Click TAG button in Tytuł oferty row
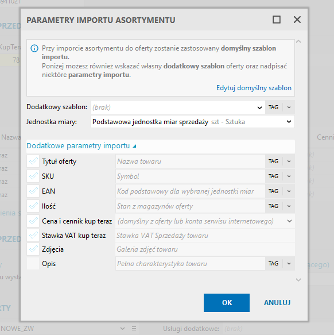The width and height of the screenshot is (334, 335). pyautogui.click(x=273, y=161)
